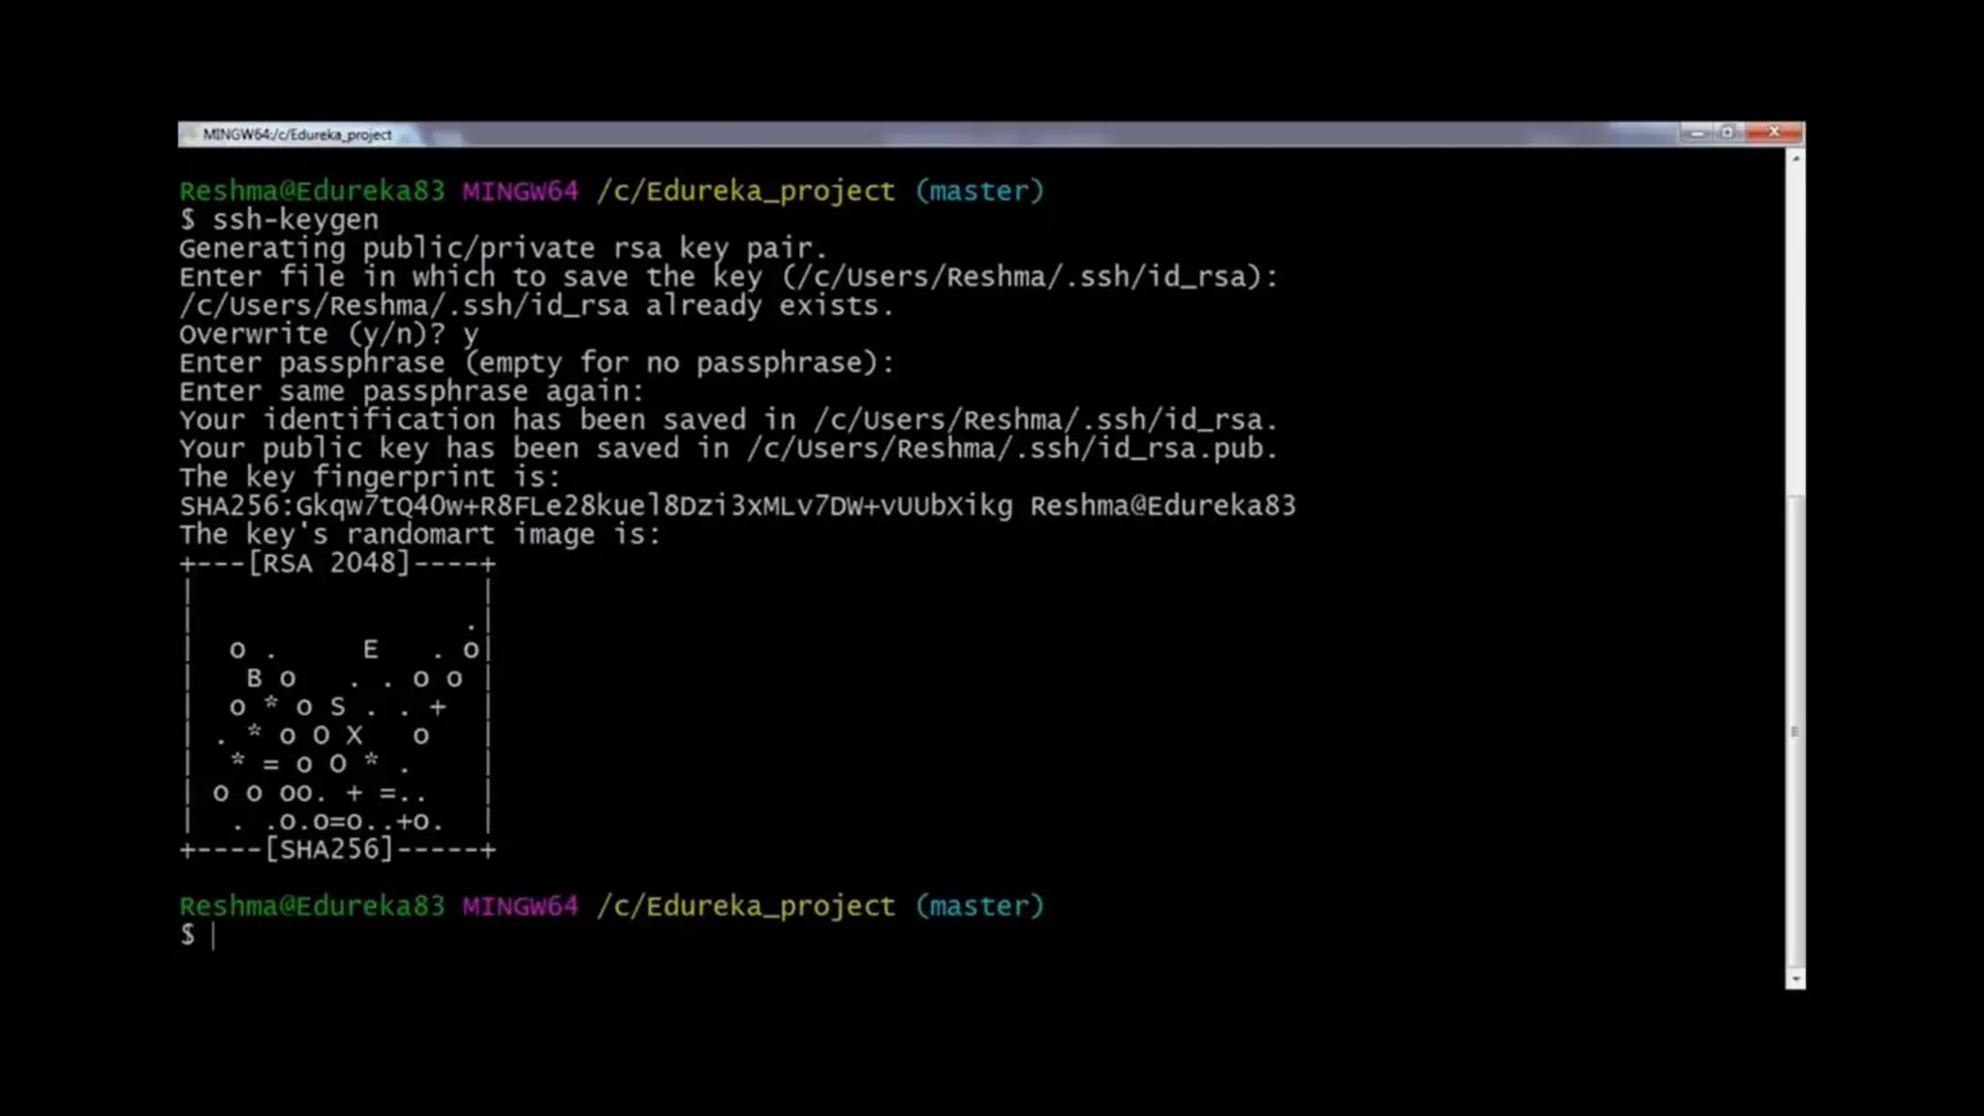Screen dimensions: 1984x1116
Task: Click the cursor at the last '$' prompt
Action: pyautogui.click(x=213, y=936)
